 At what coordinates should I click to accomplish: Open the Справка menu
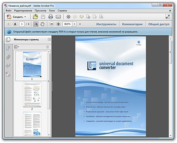coord(62,11)
